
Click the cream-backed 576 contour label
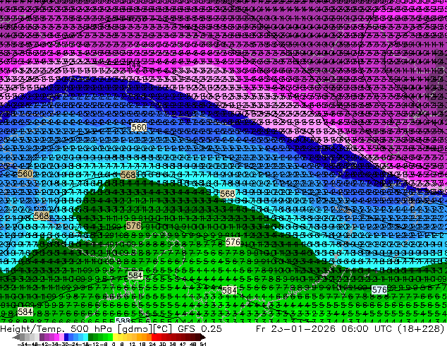pos(233,242)
